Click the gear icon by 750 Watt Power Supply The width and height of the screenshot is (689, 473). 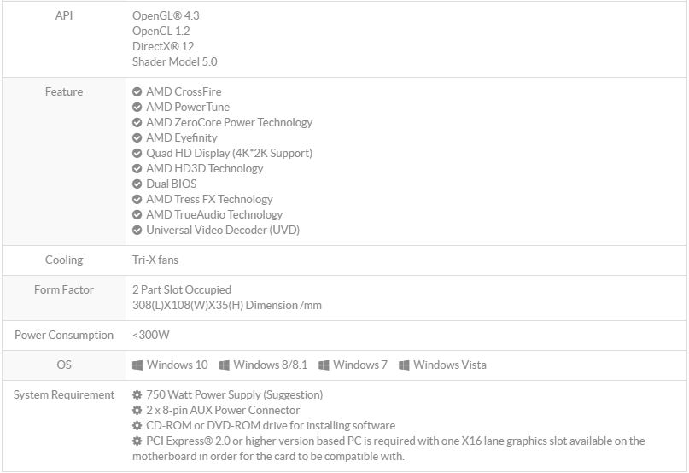137,394
